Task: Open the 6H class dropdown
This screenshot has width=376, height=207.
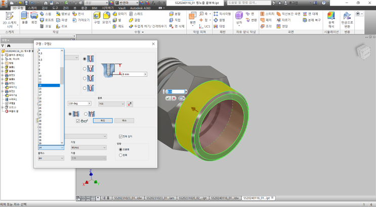Action: tap(51, 158)
